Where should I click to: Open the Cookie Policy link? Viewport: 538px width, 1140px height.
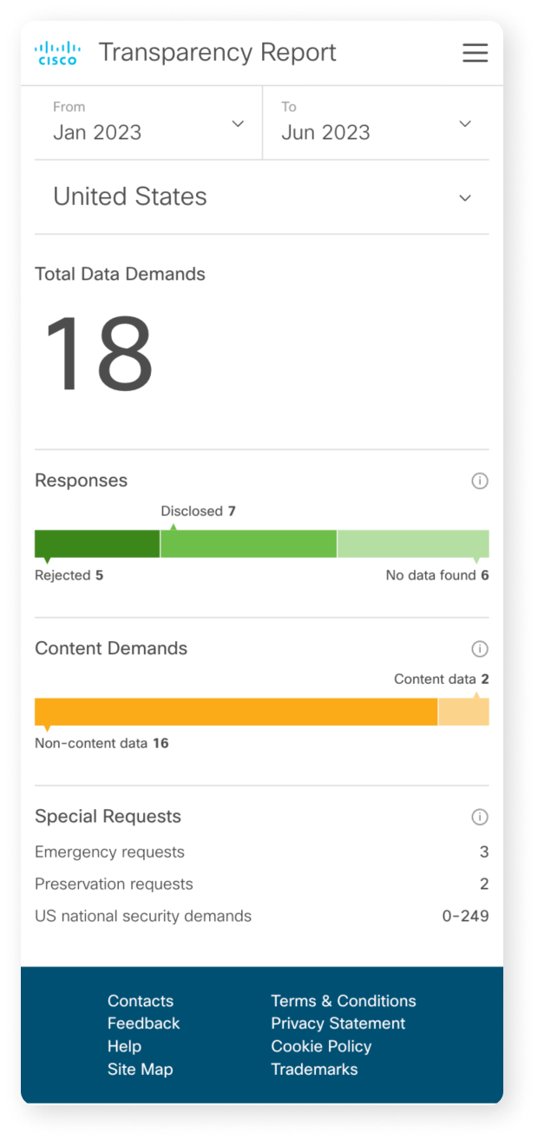pos(321,1046)
